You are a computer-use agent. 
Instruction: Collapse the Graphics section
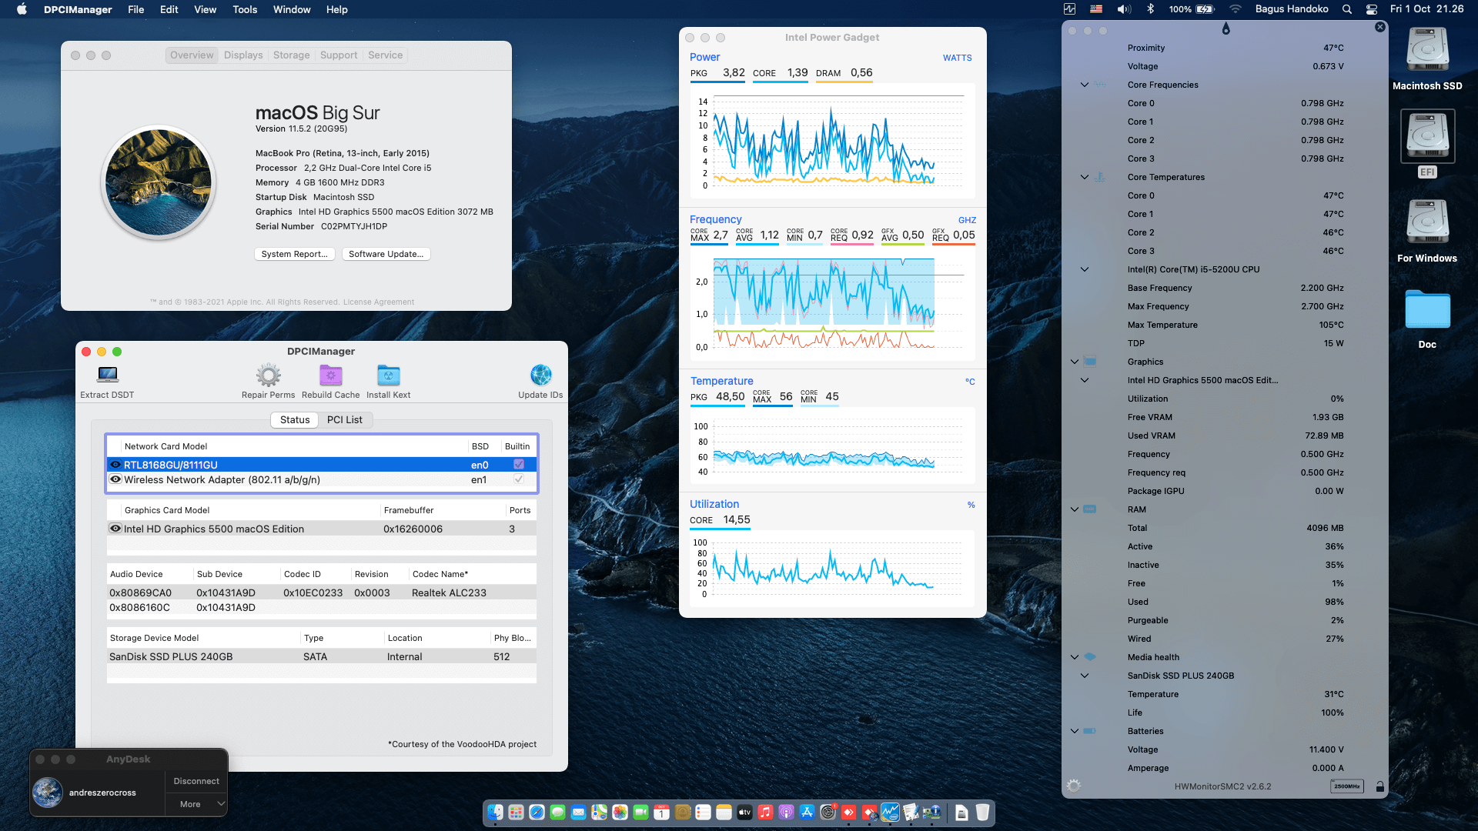[x=1075, y=362]
